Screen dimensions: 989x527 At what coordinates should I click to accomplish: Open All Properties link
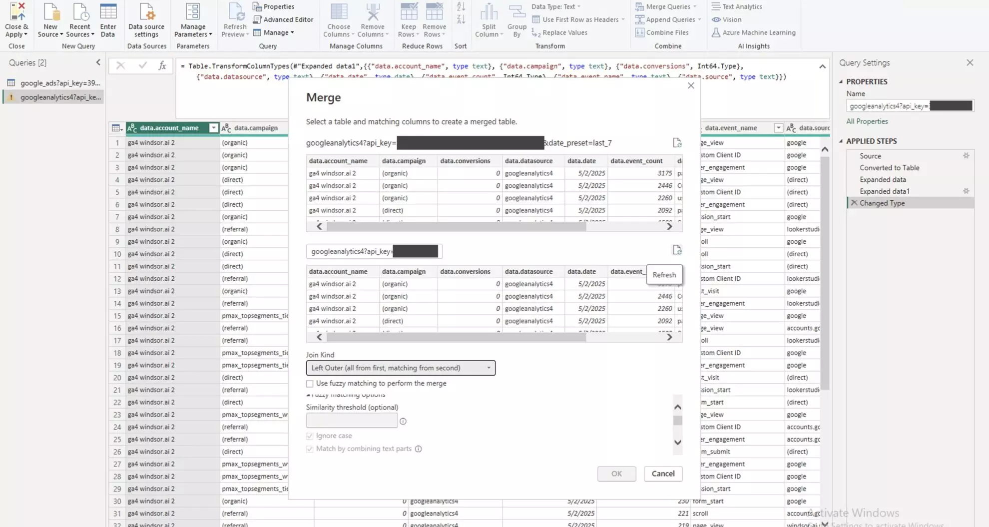point(867,121)
